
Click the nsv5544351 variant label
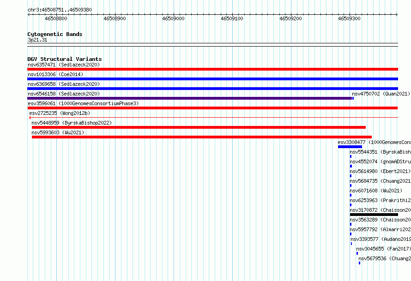(381, 152)
